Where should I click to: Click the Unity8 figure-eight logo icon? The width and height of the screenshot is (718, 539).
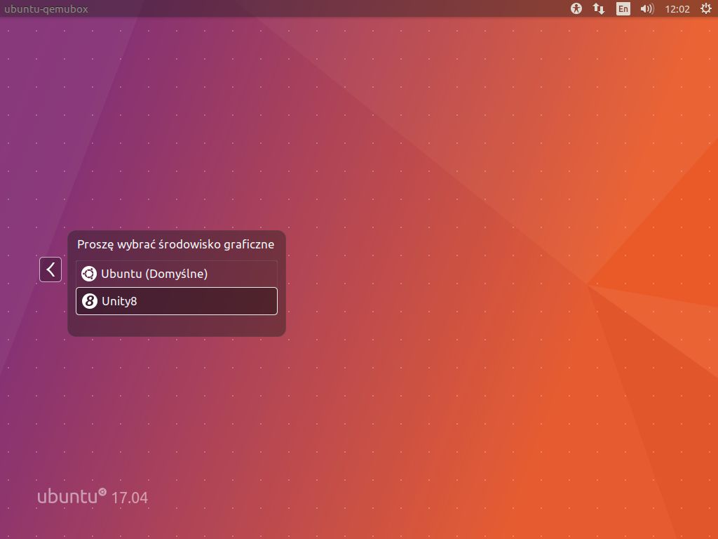coord(89,301)
